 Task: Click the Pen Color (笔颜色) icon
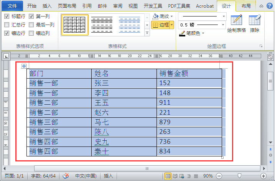tap(182, 33)
